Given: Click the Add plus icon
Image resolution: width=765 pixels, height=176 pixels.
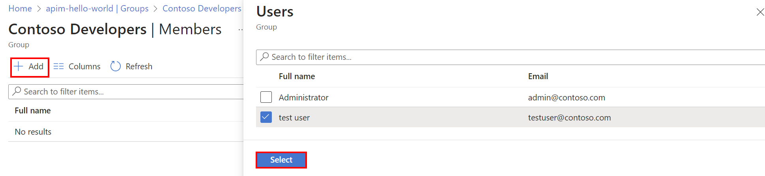Looking at the screenshot, I should (19, 66).
